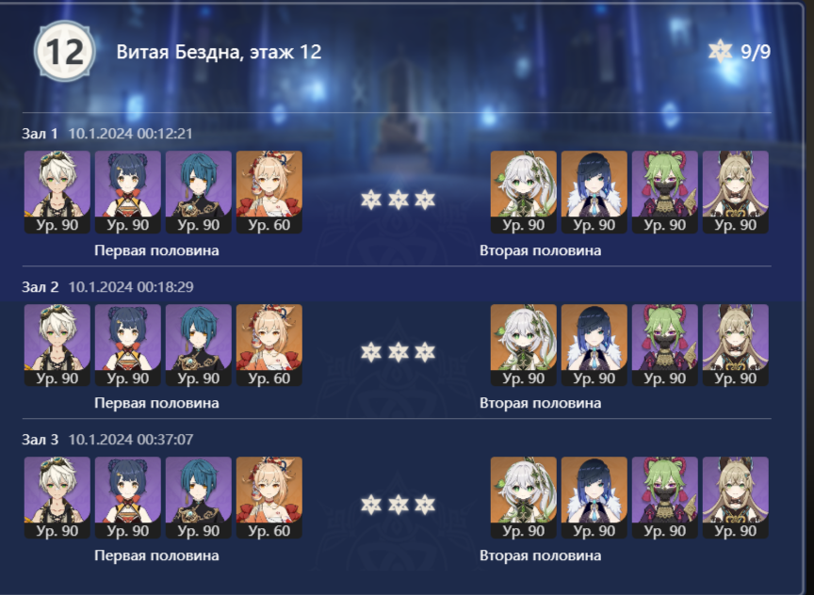Image resolution: width=814 pixels, height=595 pixels.
Task: Click the three stars rating in Зал 2
Action: click(x=398, y=352)
